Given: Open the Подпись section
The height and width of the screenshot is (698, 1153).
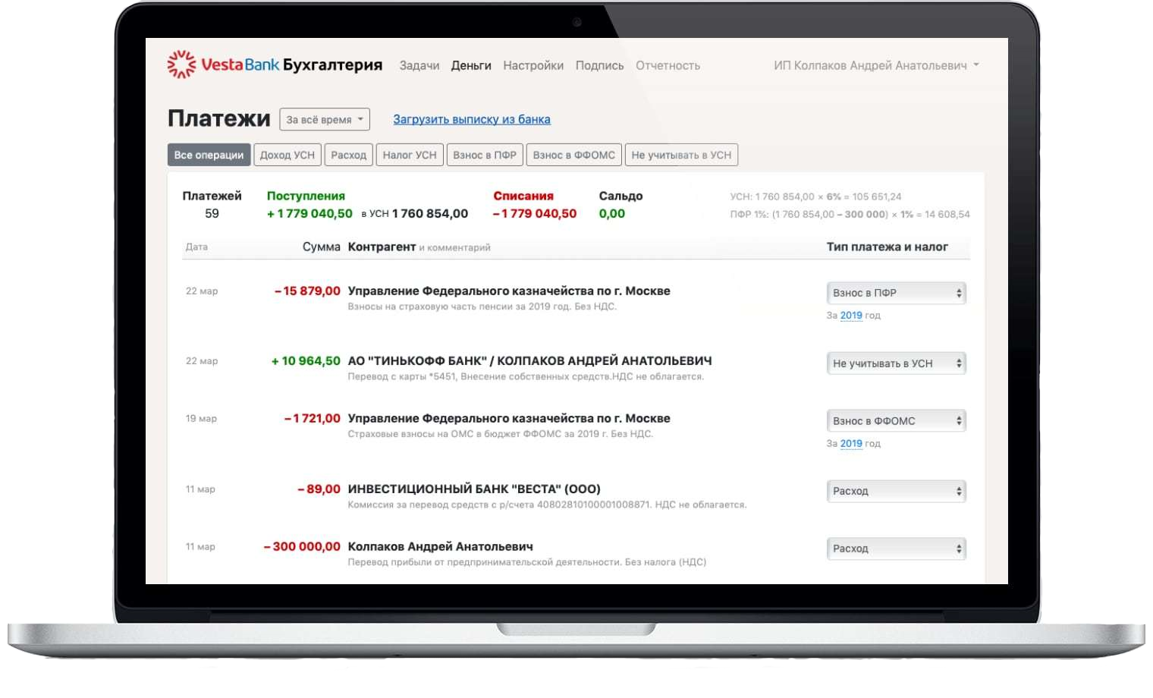Looking at the screenshot, I should (599, 66).
